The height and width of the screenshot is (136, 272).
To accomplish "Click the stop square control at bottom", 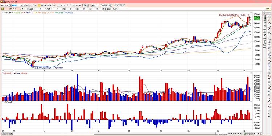I will click(238, 133).
